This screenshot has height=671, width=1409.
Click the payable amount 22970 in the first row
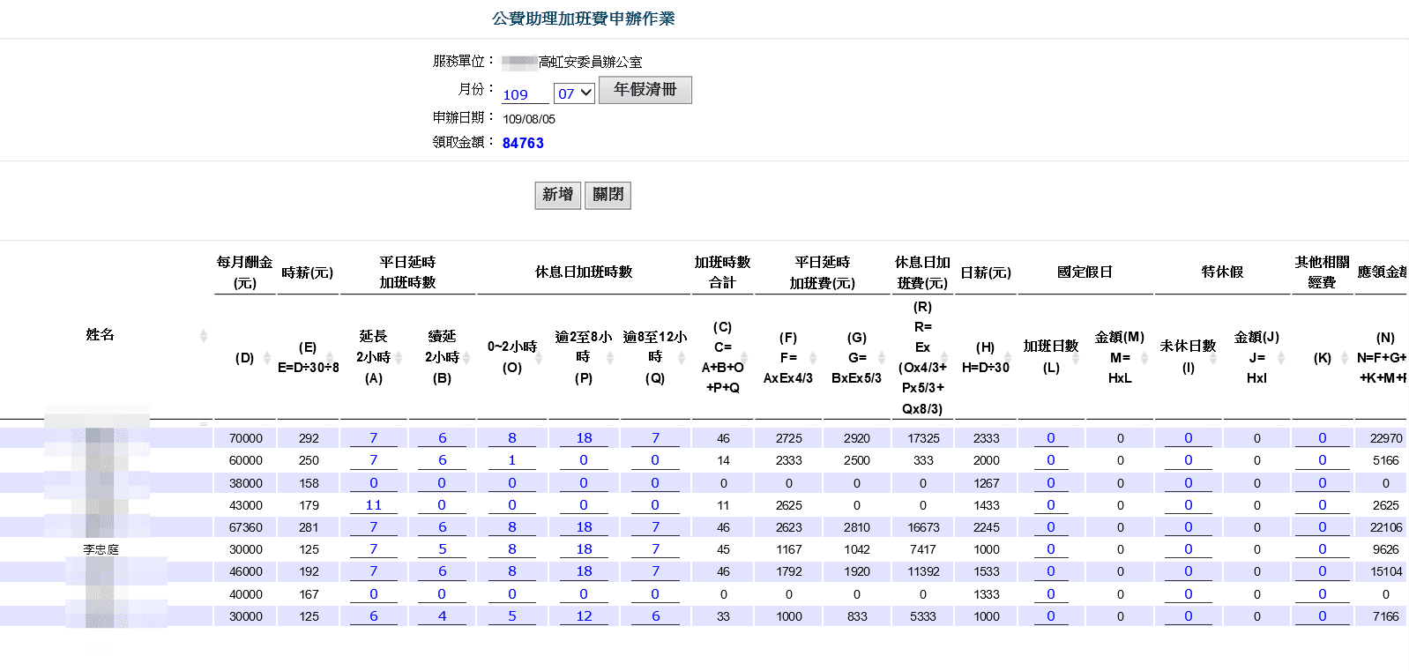tap(1386, 438)
